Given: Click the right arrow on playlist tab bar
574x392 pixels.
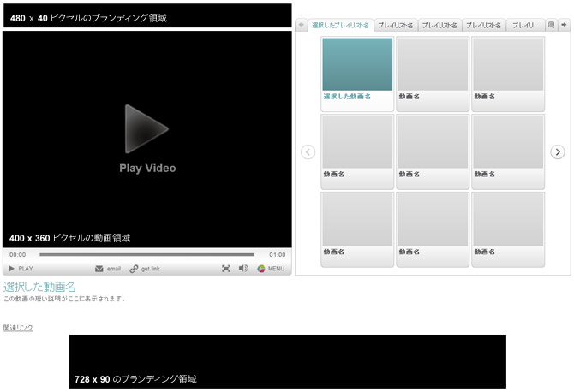Looking at the screenshot, I should (564, 25).
